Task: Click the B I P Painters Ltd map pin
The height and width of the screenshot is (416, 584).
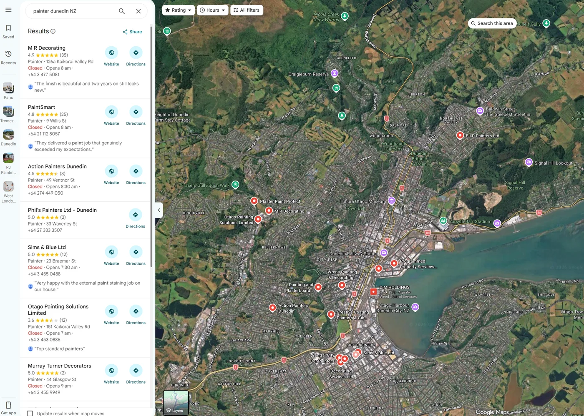Action: point(460,135)
